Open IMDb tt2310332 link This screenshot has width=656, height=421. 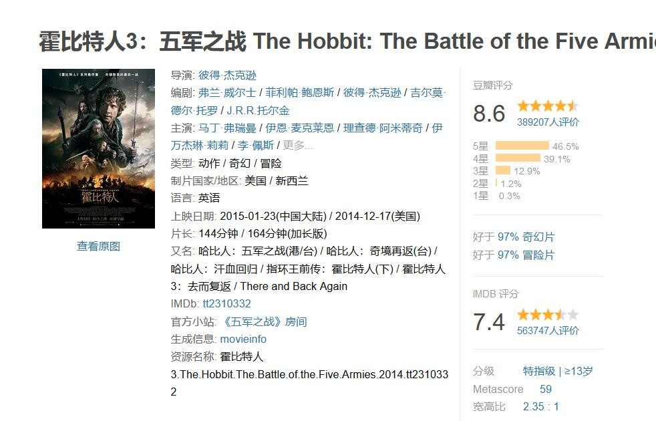(x=226, y=303)
